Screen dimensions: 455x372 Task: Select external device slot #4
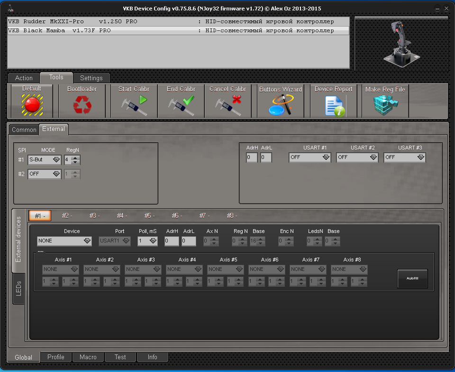[x=122, y=216]
